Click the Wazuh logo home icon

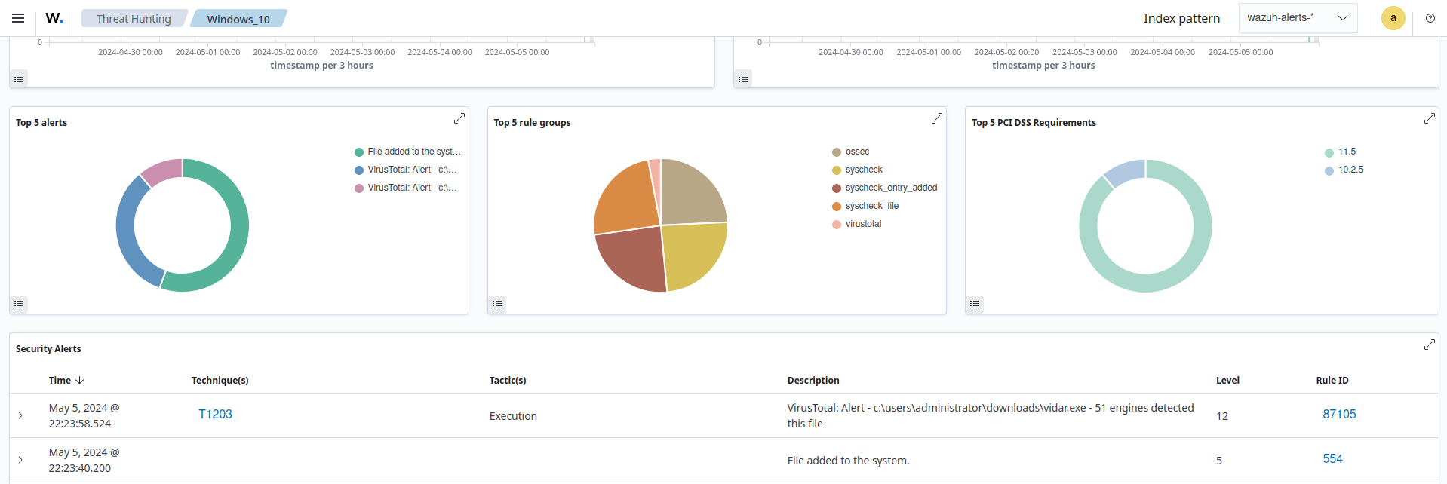[x=54, y=18]
